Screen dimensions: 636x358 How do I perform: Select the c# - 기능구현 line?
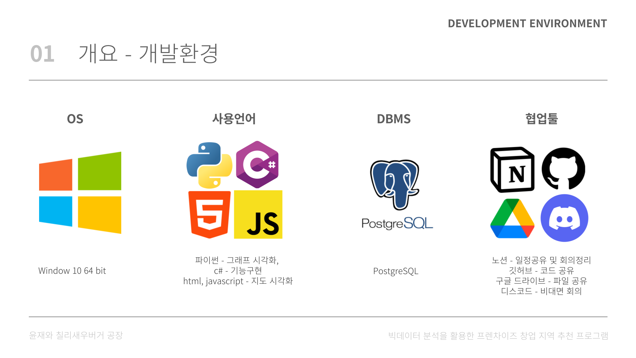pos(238,271)
